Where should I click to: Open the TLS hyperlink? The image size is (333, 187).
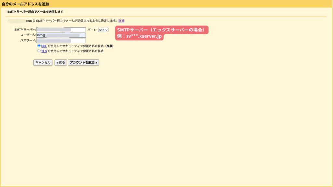44,51
